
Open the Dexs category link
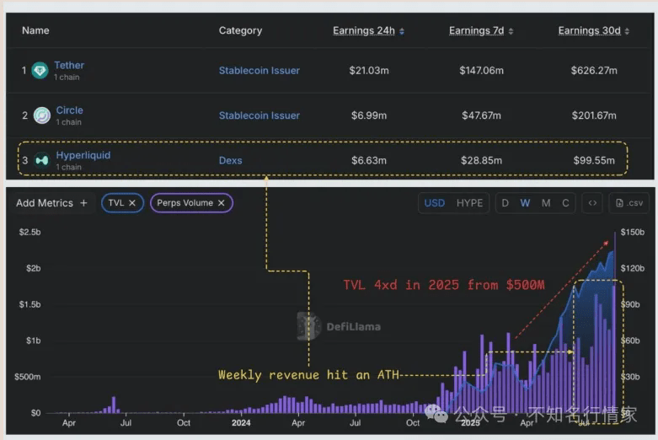pyautogui.click(x=230, y=160)
